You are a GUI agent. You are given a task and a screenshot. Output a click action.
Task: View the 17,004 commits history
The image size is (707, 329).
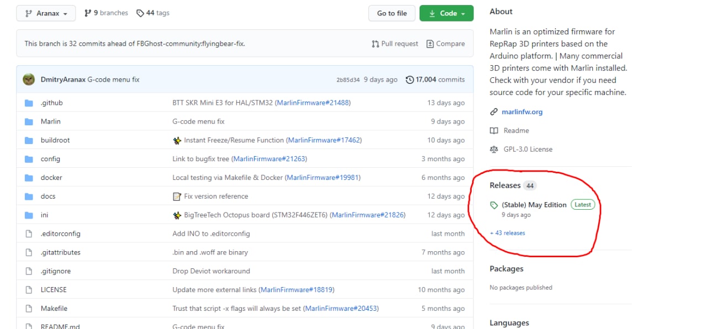[x=435, y=79]
